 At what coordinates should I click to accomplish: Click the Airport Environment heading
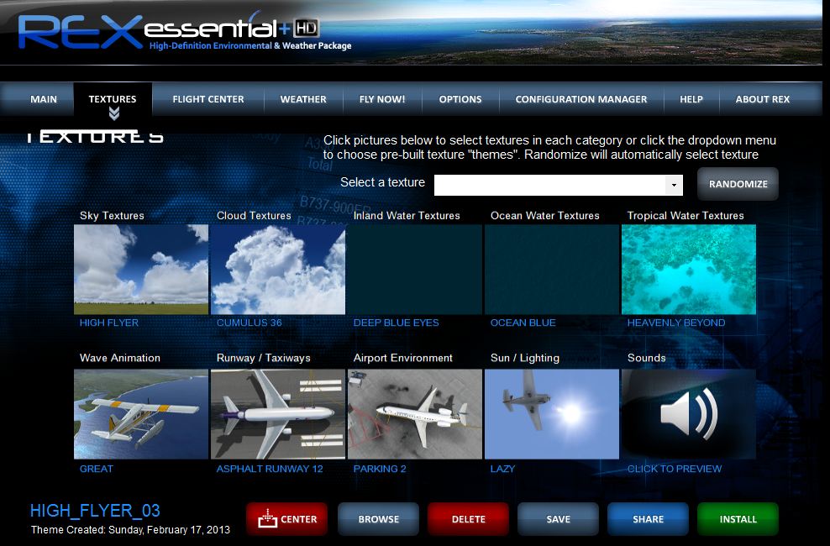(x=403, y=358)
